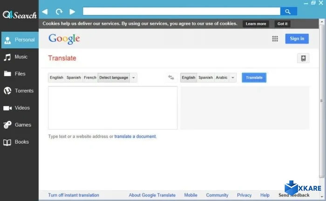Click the forward navigation arrow
The height and width of the screenshot is (201, 326).
pyautogui.click(x=72, y=12)
